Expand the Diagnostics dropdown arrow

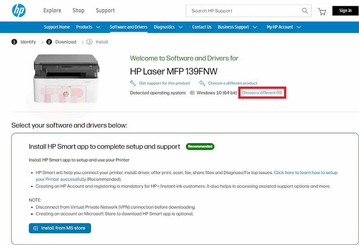(181, 27)
